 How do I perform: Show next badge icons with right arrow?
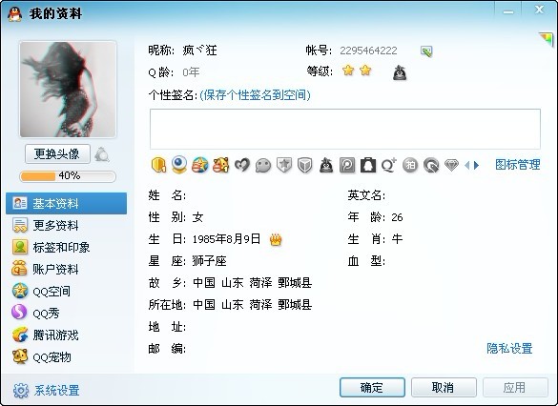click(477, 165)
